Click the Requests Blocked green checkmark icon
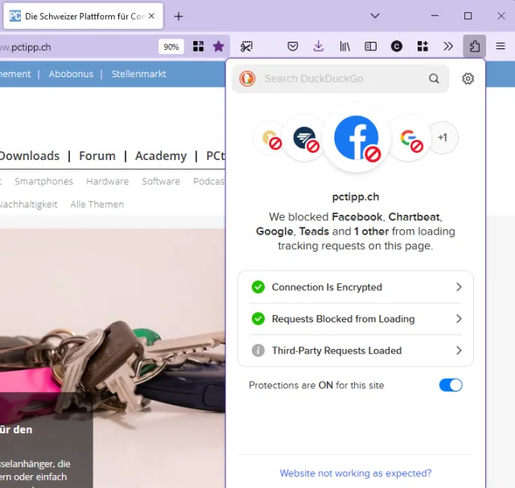 pyautogui.click(x=258, y=318)
